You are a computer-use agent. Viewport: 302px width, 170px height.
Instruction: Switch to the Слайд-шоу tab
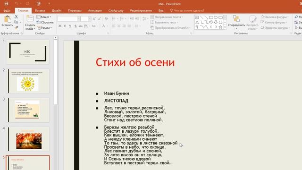(116, 10)
